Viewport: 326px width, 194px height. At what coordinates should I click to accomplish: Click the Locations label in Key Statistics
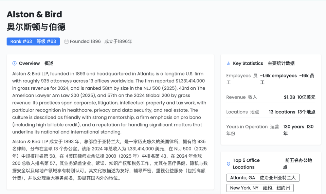tap(237, 112)
